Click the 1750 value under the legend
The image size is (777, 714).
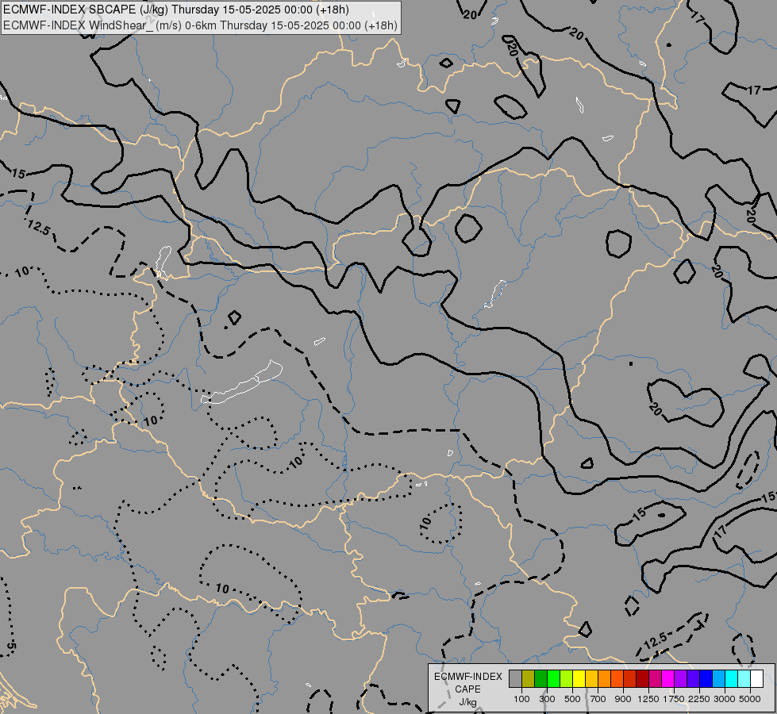coord(674,699)
